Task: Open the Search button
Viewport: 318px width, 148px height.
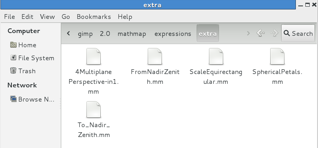Action: click(298, 33)
